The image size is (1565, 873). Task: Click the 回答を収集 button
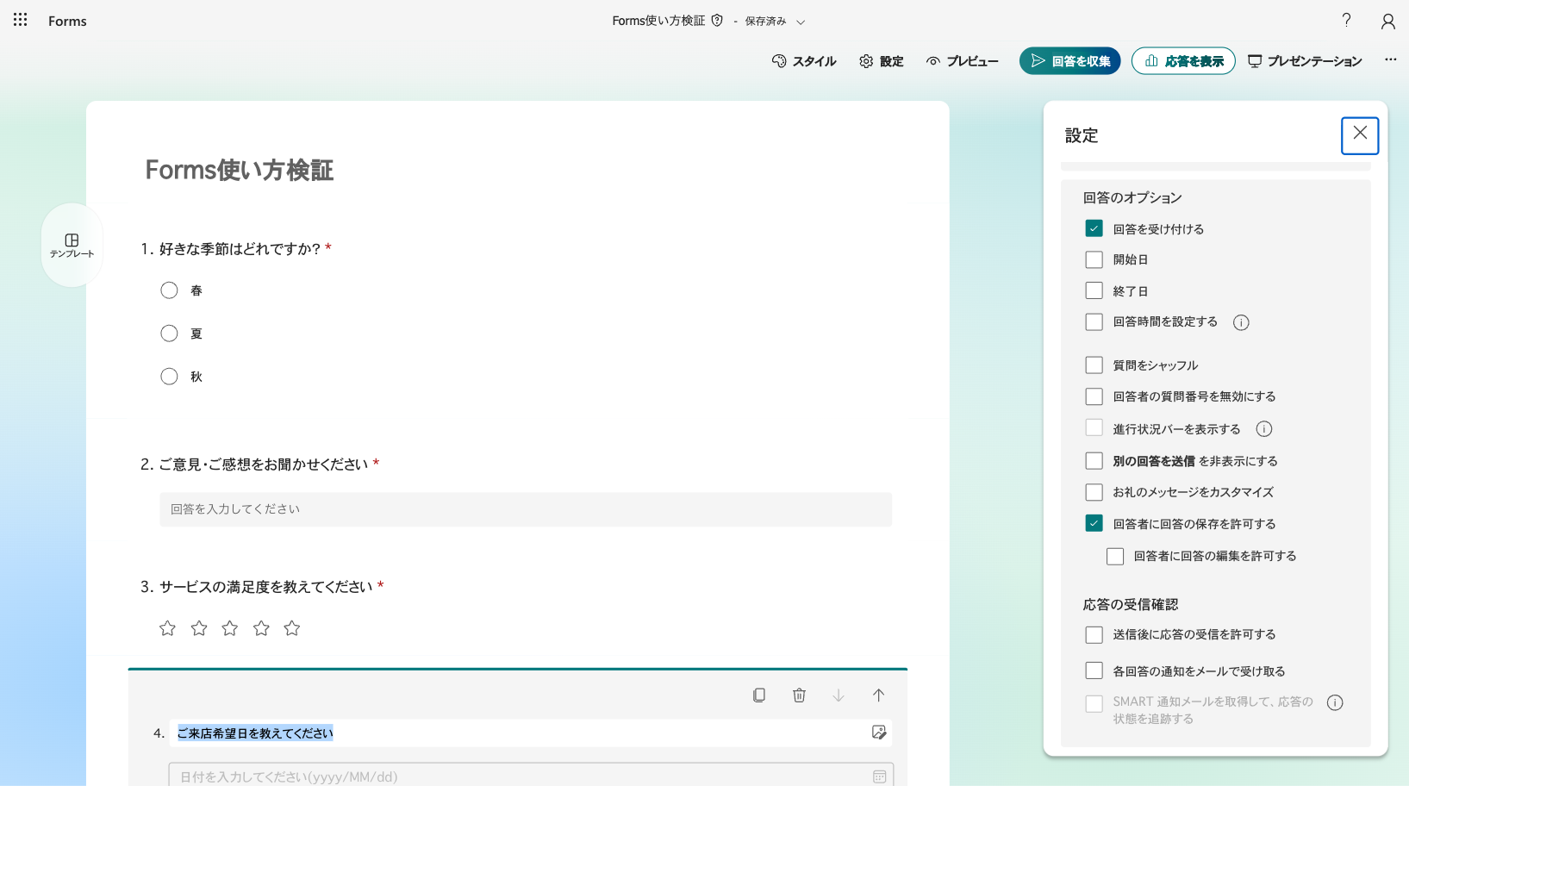point(1069,61)
